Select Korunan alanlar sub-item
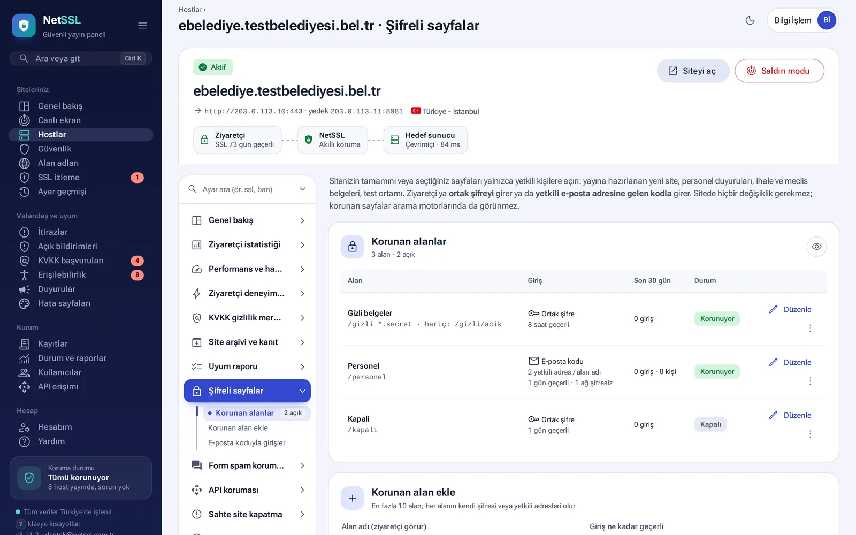Viewport: 856px width, 535px height. 257,413
